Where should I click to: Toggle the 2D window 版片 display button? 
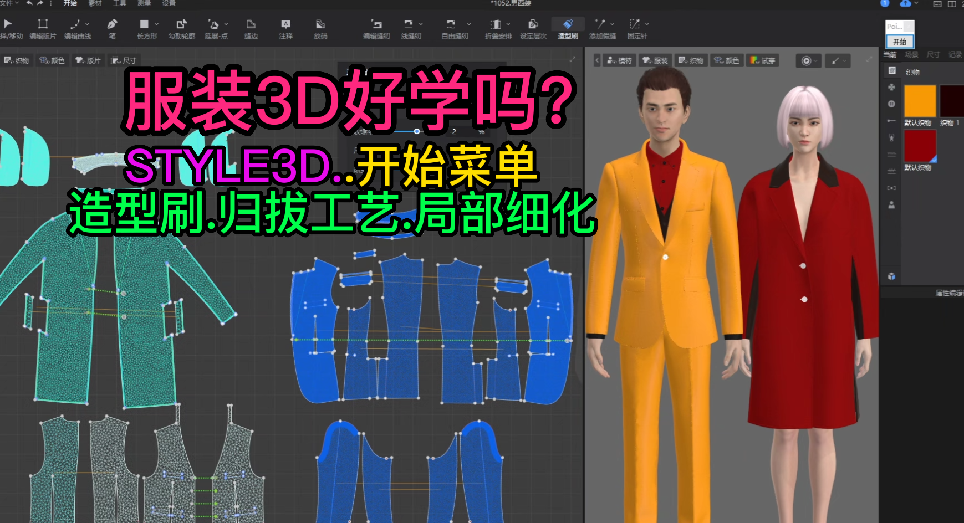pyautogui.click(x=88, y=60)
